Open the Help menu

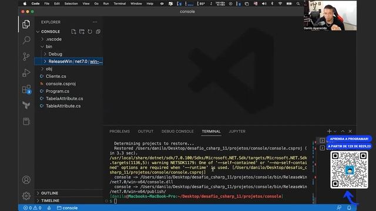click(x=150, y=4)
